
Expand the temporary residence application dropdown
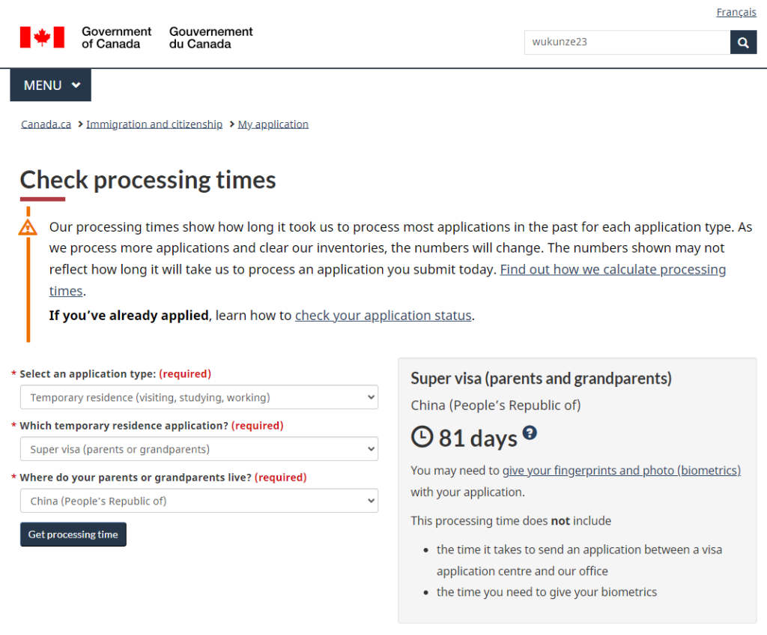coord(199,449)
